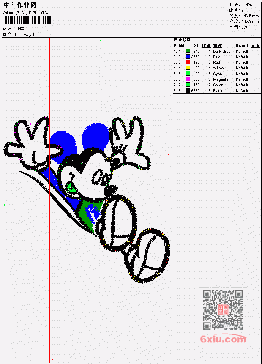Click the height value '146.5 mm'
The image size is (262, 364).
coord(250,16)
